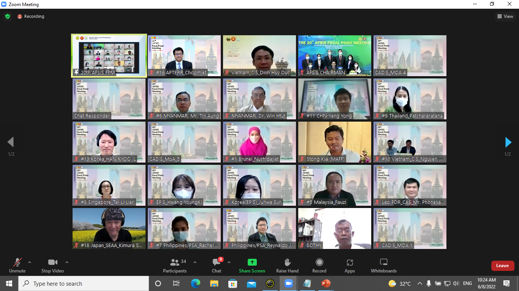Unmute the microphone
The image size is (519, 291).
coord(17,265)
